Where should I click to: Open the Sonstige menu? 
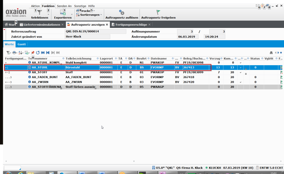click(80, 6)
